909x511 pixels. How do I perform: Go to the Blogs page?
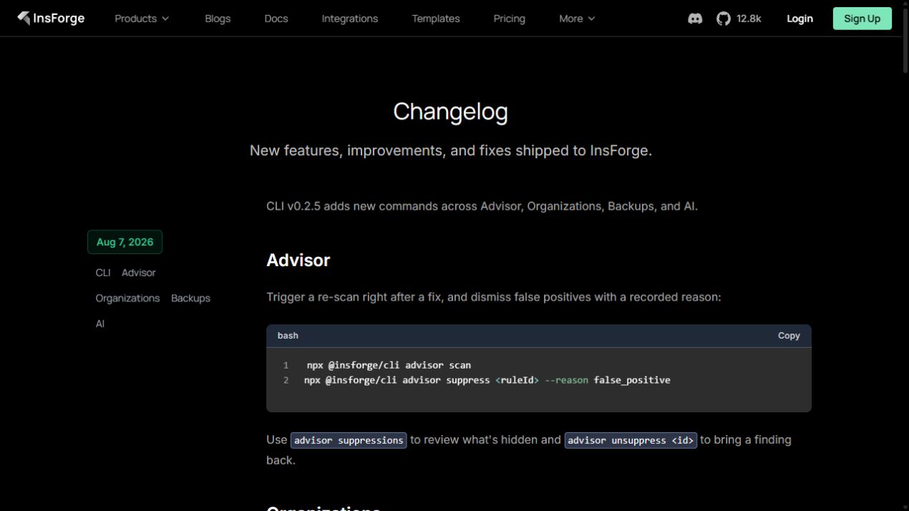(218, 19)
